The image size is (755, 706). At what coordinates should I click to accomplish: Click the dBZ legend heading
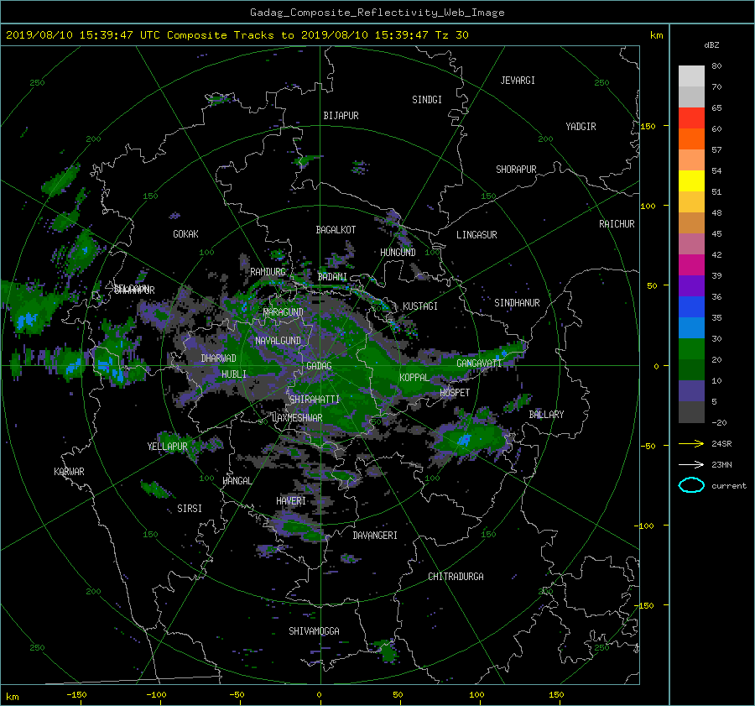[x=711, y=45]
